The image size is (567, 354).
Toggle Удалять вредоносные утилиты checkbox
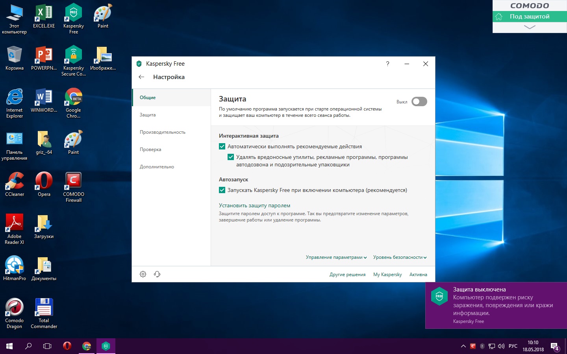[231, 157]
